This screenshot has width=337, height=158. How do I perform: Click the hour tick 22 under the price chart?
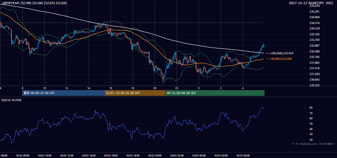point(177,88)
